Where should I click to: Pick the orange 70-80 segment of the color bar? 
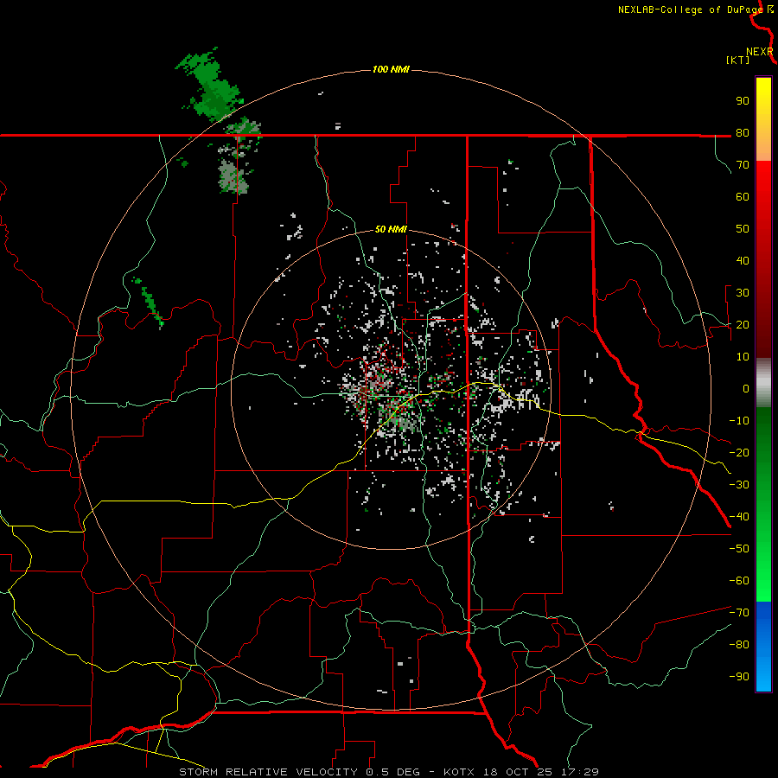pyautogui.click(x=763, y=146)
